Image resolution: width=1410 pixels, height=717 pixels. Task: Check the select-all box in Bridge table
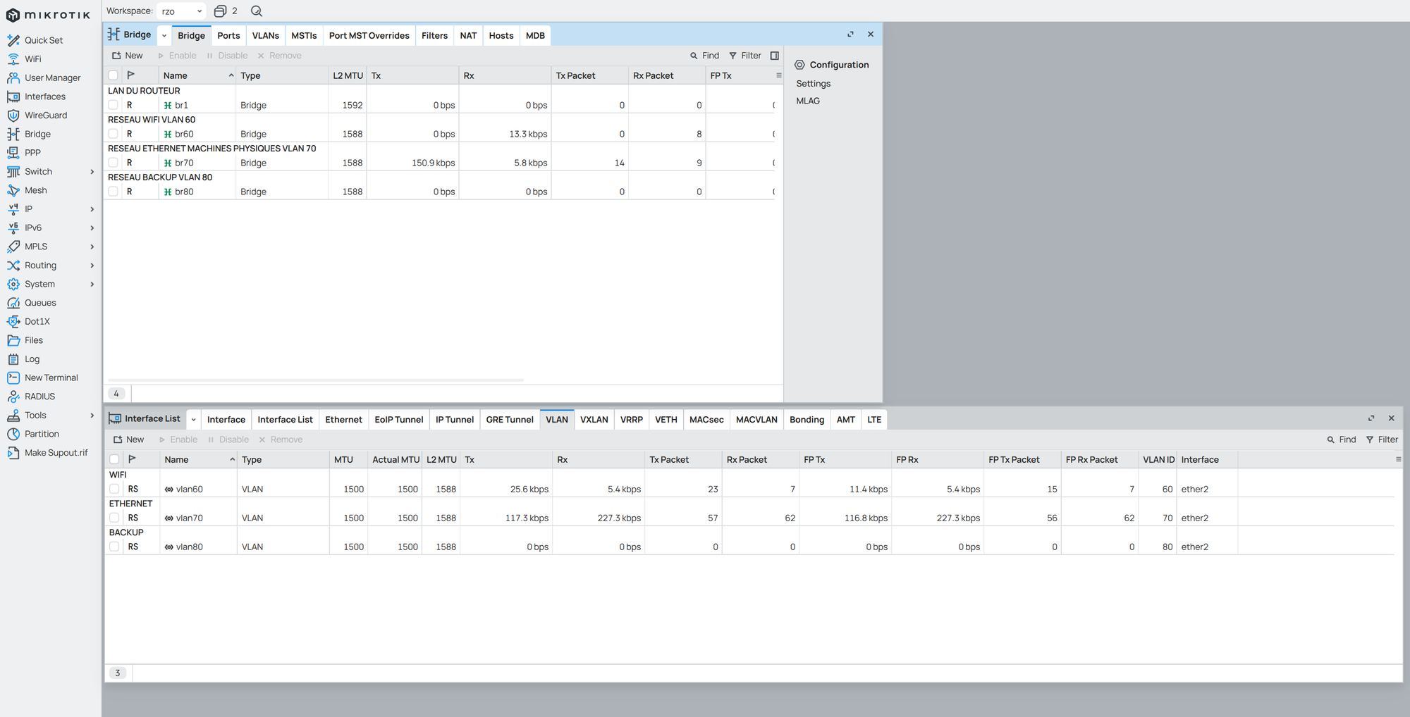coord(113,75)
